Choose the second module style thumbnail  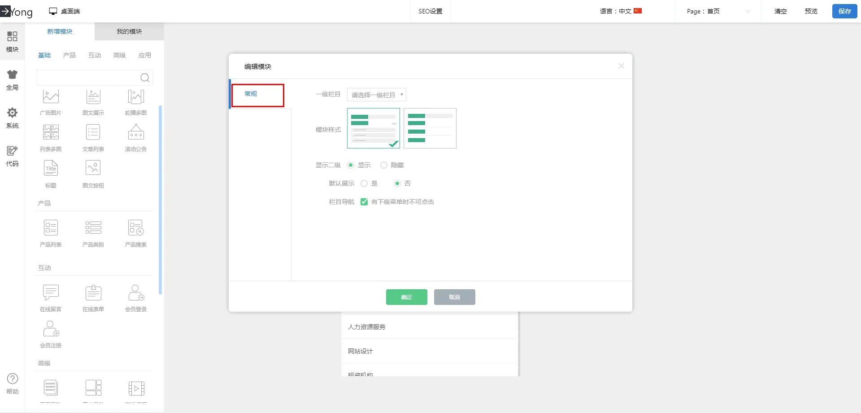[430, 129]
